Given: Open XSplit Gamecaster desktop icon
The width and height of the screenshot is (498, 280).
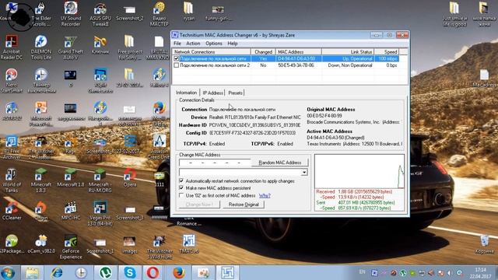Looking at the screenshot, I should 100,81.
